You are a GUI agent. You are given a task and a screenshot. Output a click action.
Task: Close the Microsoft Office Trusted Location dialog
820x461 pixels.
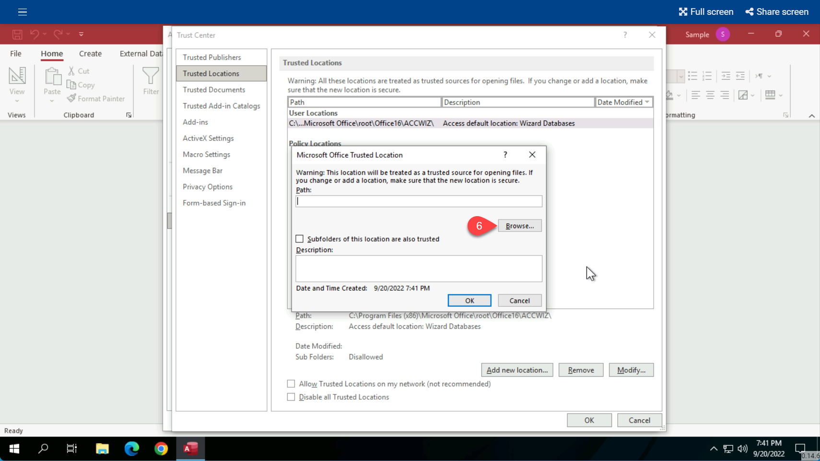[532, 154]
